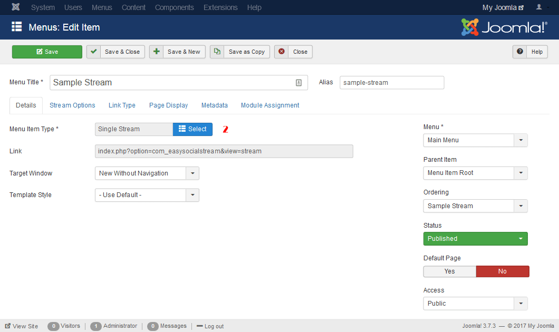
Task: Switch to the Link Type tab
Action: pyautogui.click(x=122, y=105)
